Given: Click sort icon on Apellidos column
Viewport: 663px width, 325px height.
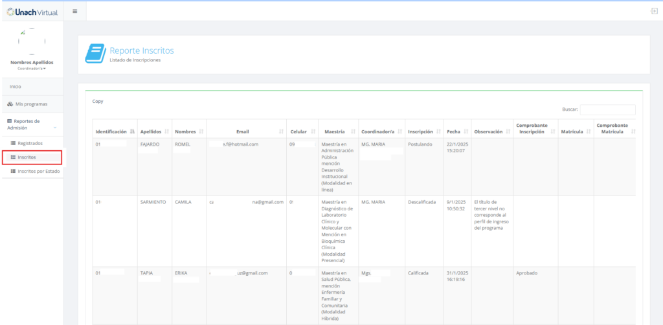Looking at the screenshot, I should point(166,131).
